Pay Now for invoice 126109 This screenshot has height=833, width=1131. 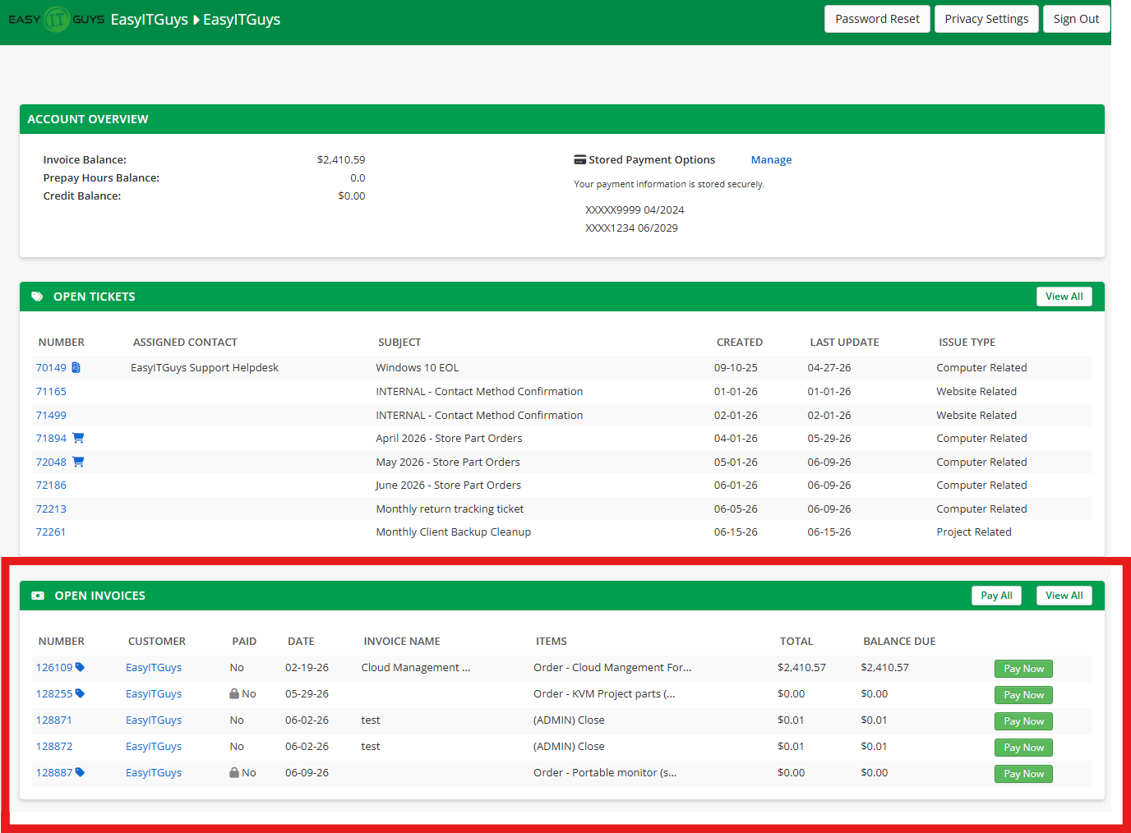1023,669
